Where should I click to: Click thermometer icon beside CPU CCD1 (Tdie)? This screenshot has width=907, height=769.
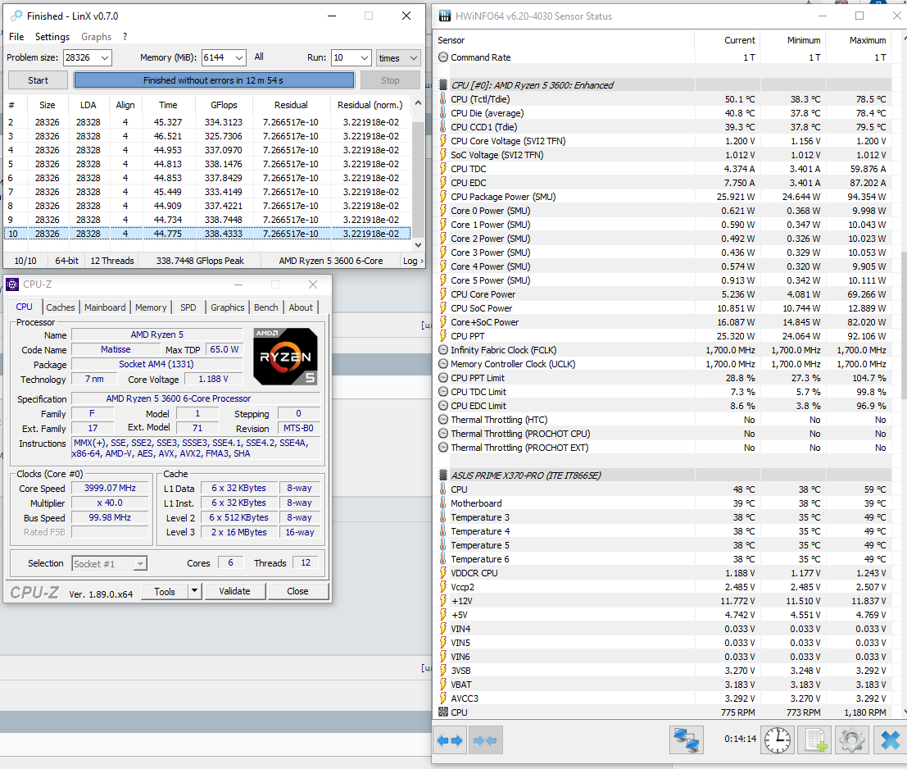443,127
